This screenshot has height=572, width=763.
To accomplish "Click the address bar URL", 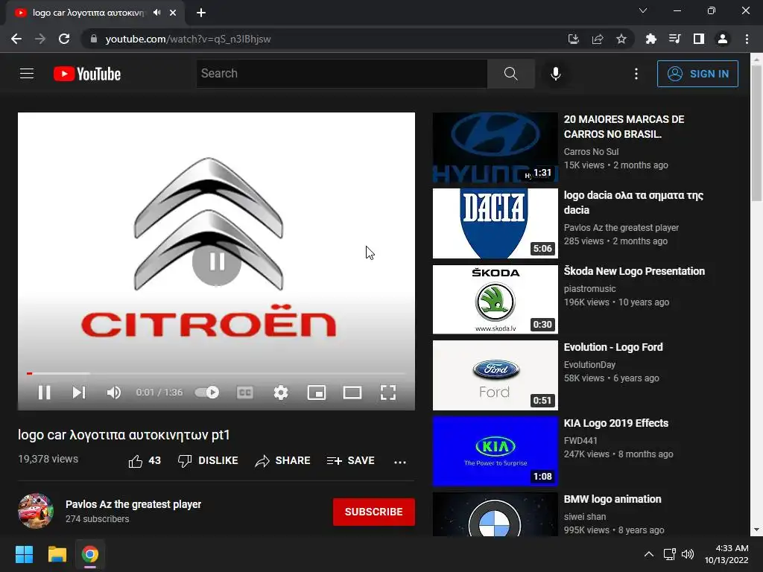I will [188, 39].
